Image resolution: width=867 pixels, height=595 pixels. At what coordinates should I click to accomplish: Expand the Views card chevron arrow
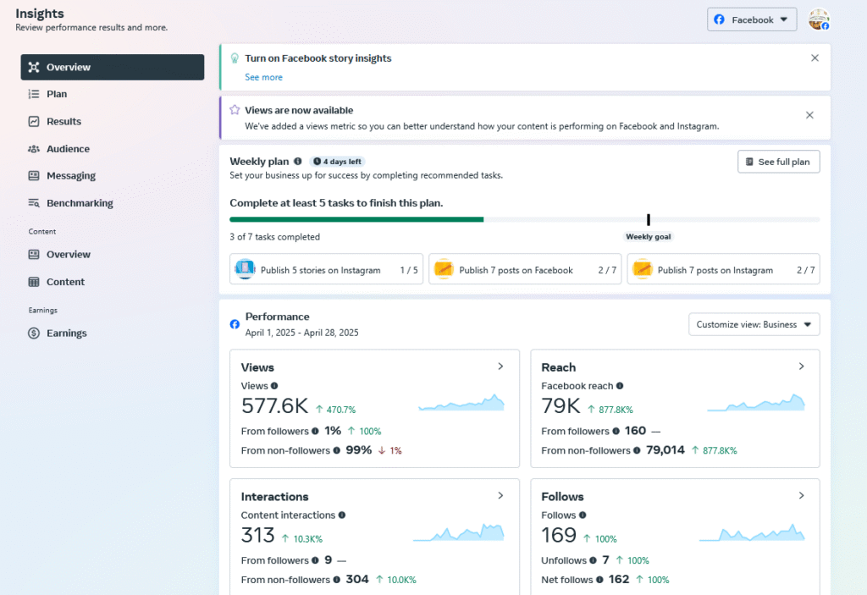(500, 366)
